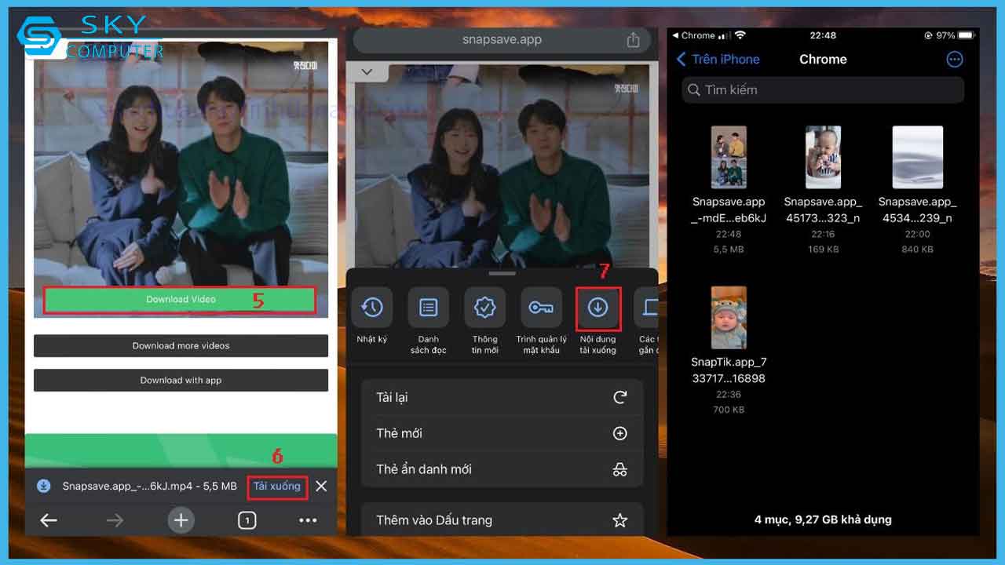Tap the Tải xuống download link

click(x=276, y=487)
